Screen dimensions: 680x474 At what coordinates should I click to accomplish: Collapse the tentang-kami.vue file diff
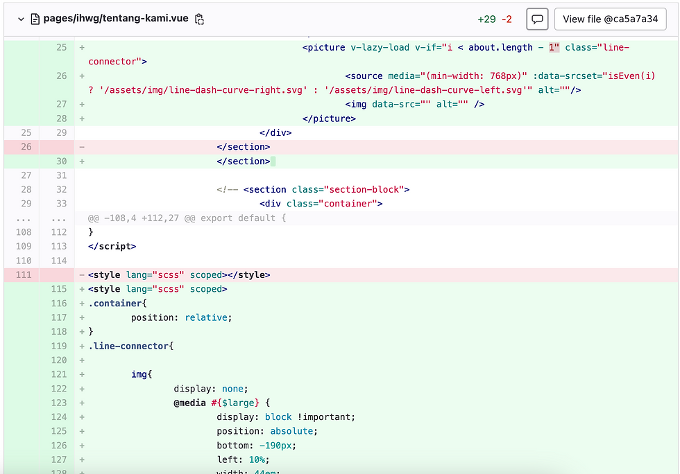tap(21, 19)
